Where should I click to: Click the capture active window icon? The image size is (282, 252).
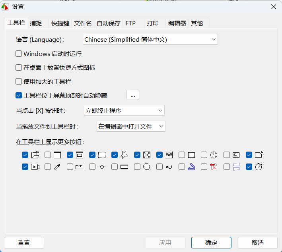click(57, 155)
